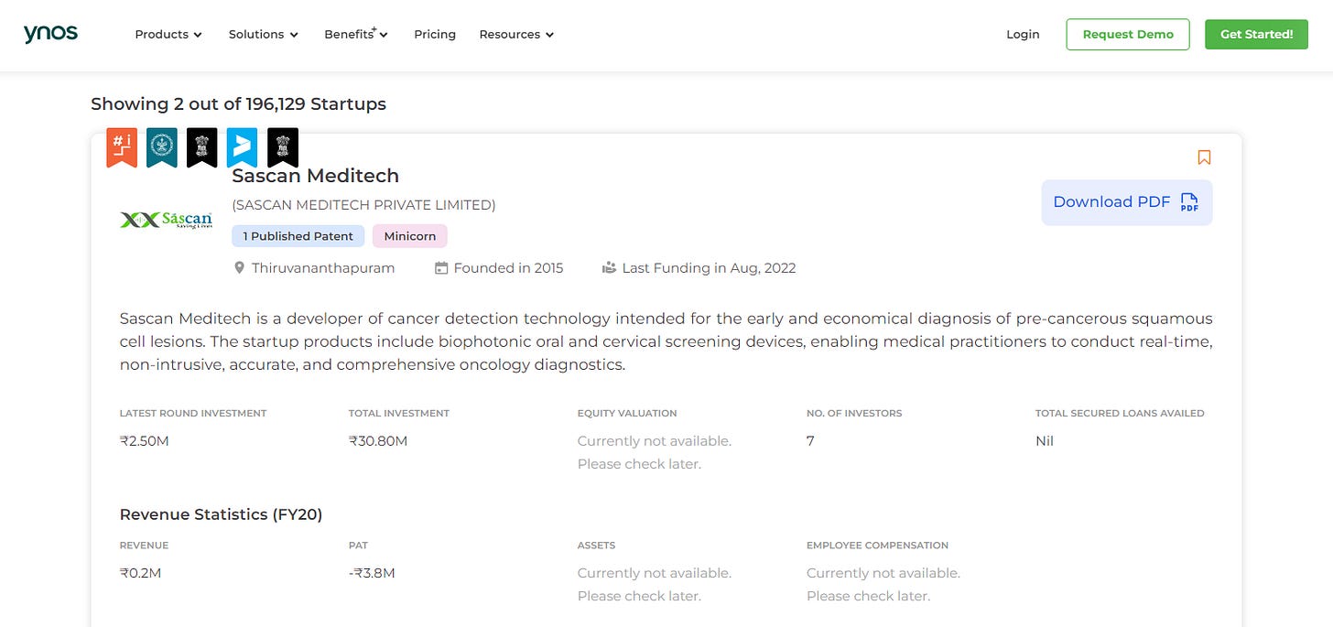Click the black emblem badge beside teal badge

(202, 147)
